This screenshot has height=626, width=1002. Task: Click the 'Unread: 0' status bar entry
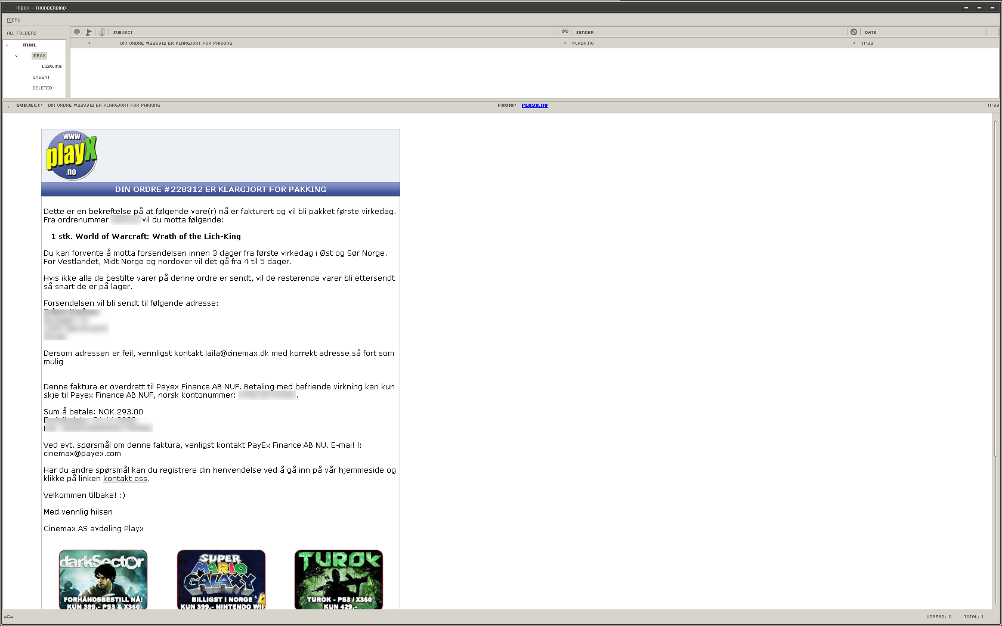point(939,617)
